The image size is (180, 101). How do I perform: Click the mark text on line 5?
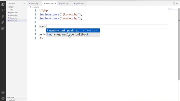43,26
